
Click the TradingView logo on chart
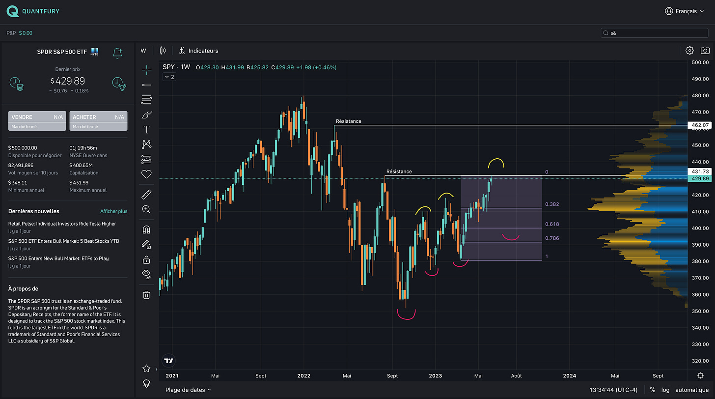click(169, 361)
